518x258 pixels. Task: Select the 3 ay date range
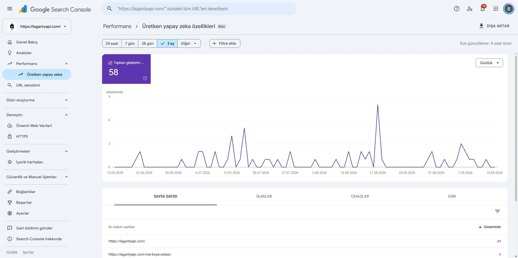click(x=167, y=43)
